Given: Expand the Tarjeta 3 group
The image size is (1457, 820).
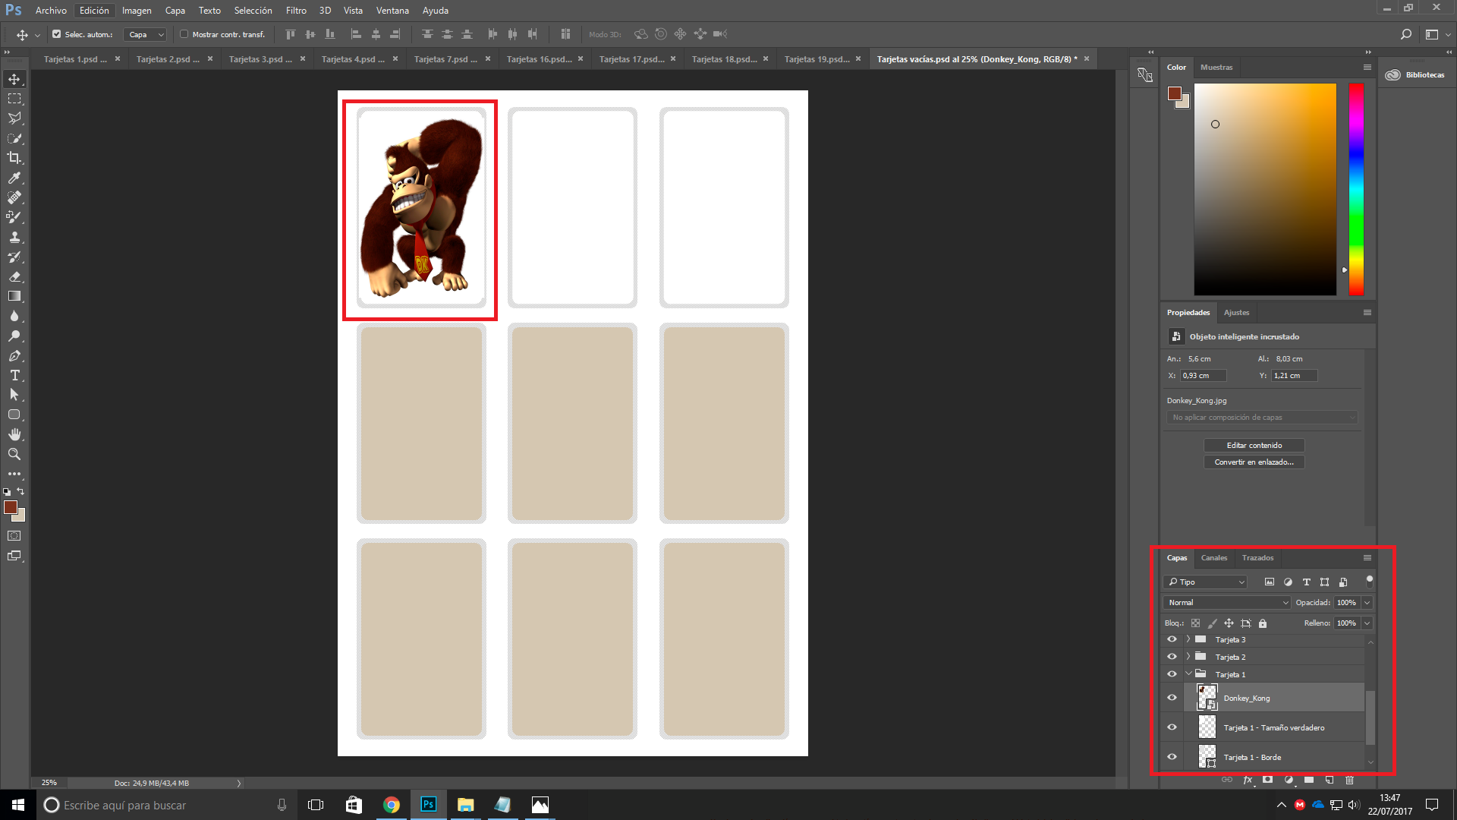Looking at the screenshot, I should coord(1188,639).
